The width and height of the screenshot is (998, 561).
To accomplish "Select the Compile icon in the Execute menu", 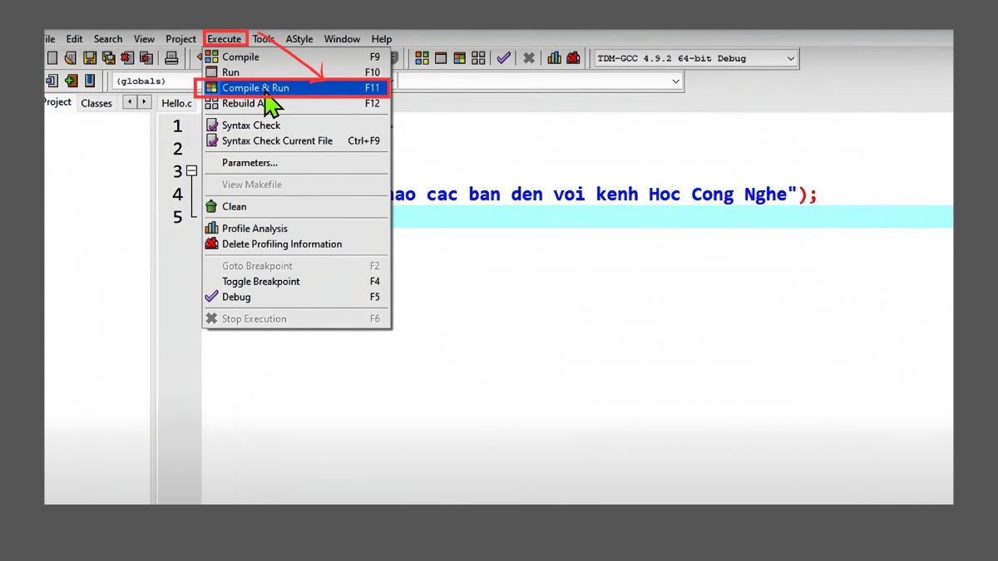I will pyautogui.click(x=212, y=57).
